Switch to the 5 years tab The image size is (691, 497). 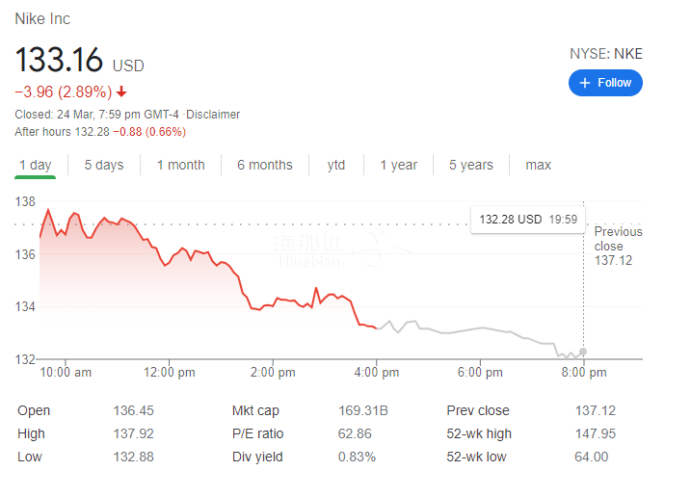(x=470, y=165)
